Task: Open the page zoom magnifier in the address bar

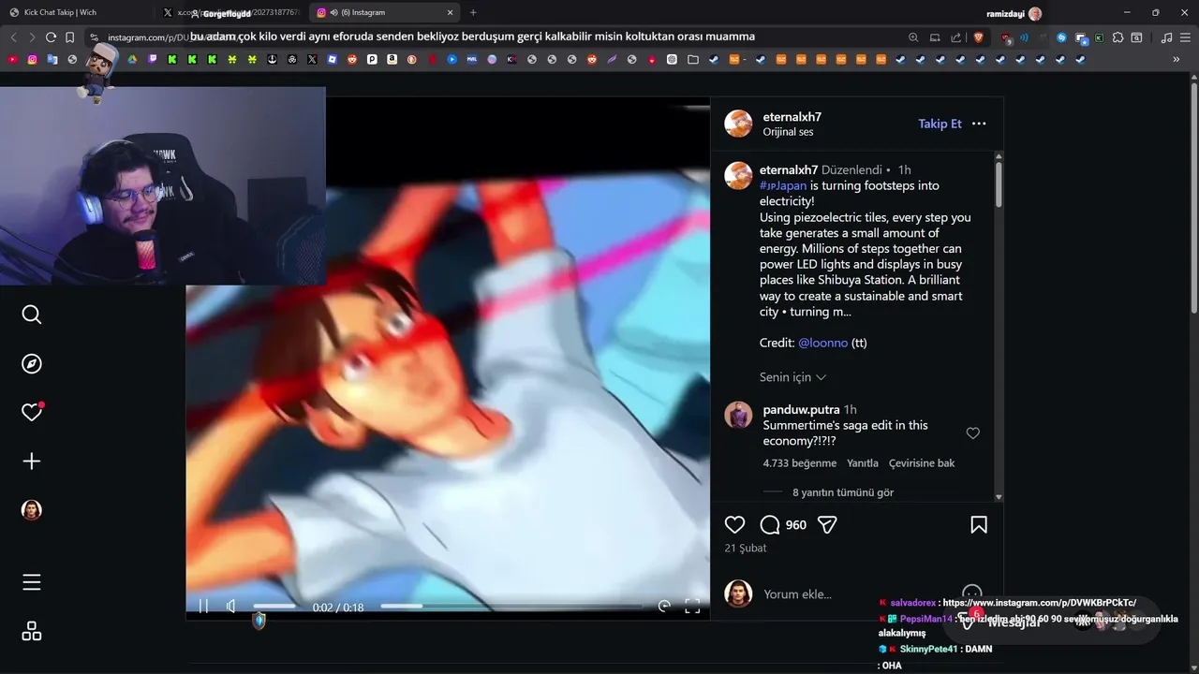Action: [x=913, y=37]
